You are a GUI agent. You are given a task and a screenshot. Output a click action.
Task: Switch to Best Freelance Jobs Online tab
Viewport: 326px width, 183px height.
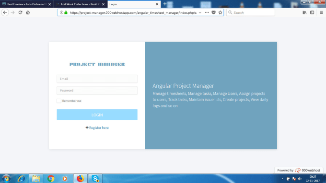27,4
